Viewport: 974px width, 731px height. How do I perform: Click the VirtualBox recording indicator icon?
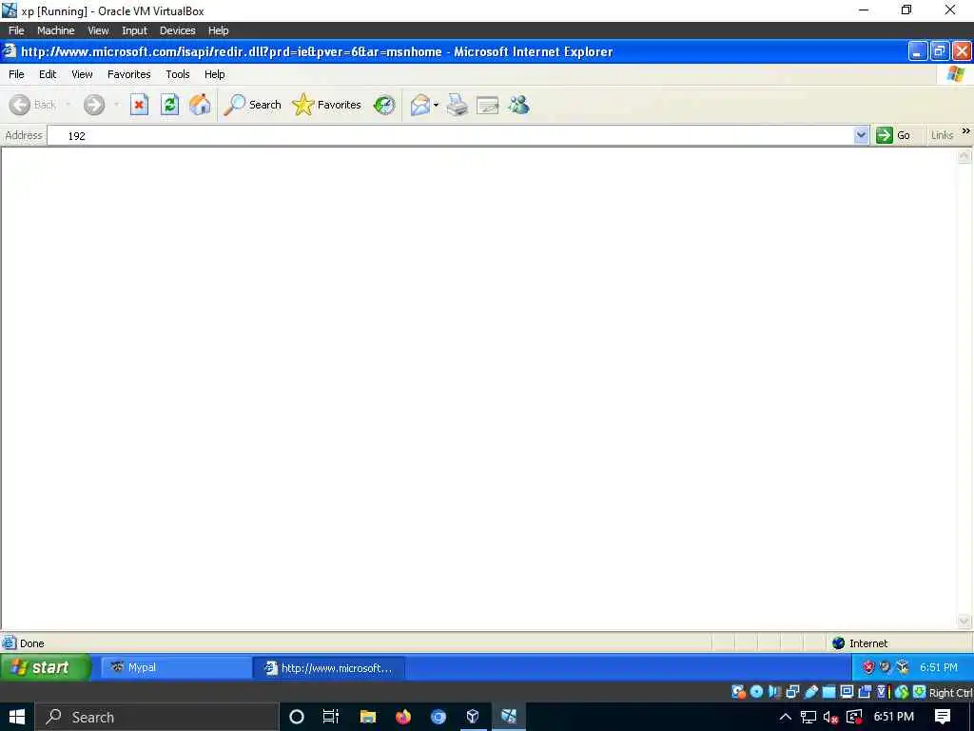point(864,692)
